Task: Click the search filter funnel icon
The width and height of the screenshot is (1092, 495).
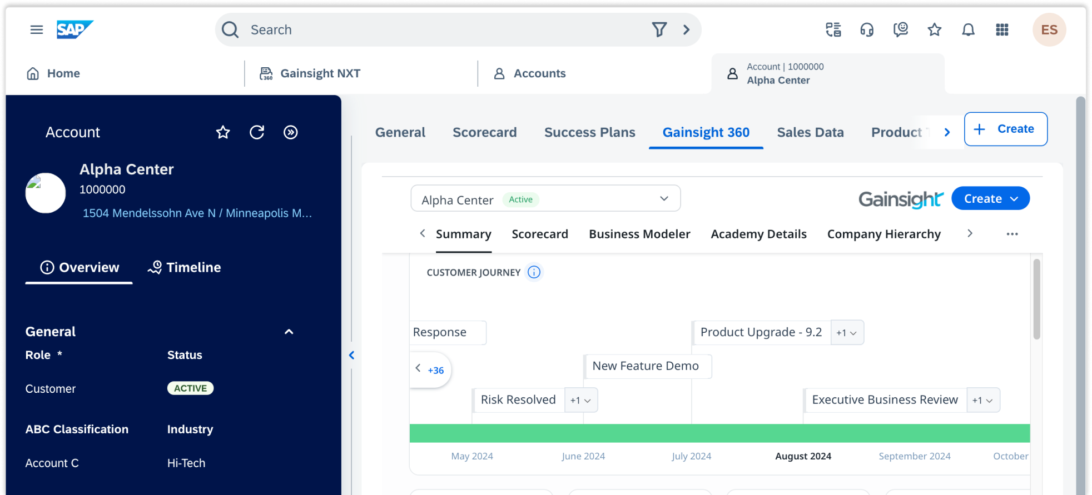Action: (x=659, y=29)
